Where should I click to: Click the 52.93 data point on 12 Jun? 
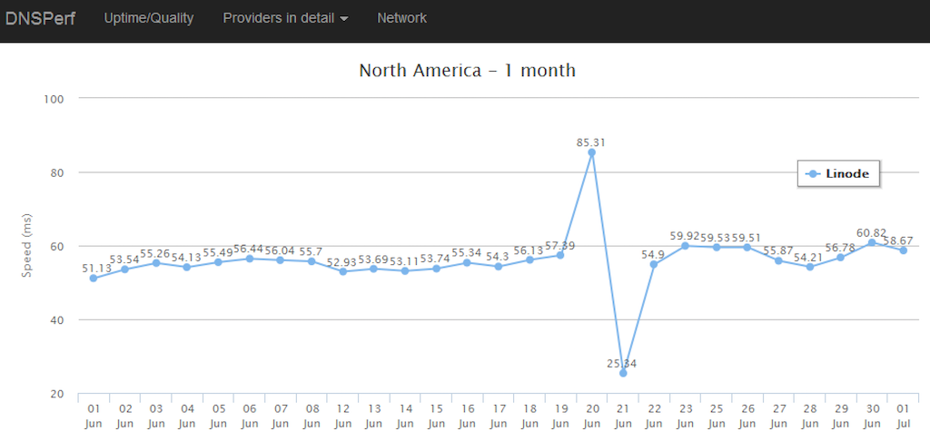[342, 271]
